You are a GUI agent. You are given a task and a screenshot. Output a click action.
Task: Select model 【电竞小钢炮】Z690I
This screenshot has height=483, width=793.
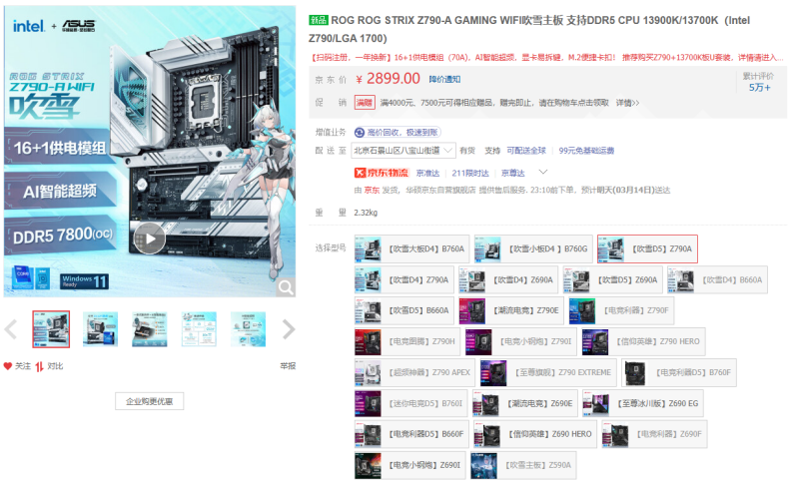click(410, 465)
